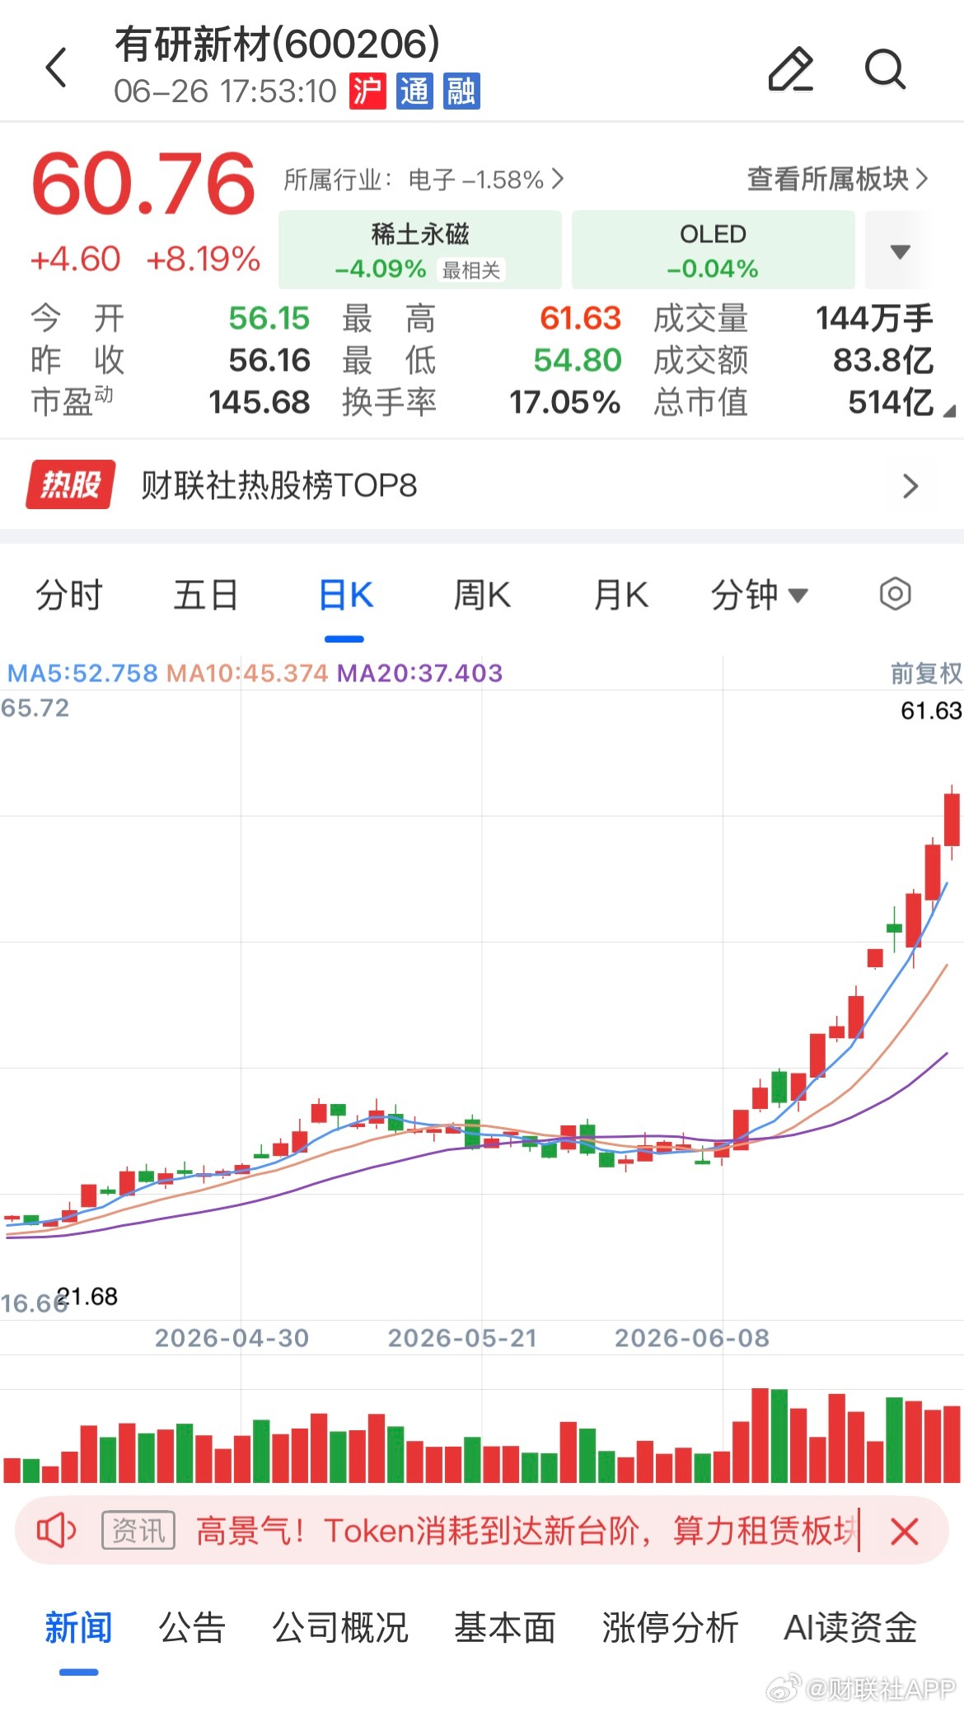Tap the search magnifier icon
Screen dimensions: 964x1712
(x=886, y=68)
